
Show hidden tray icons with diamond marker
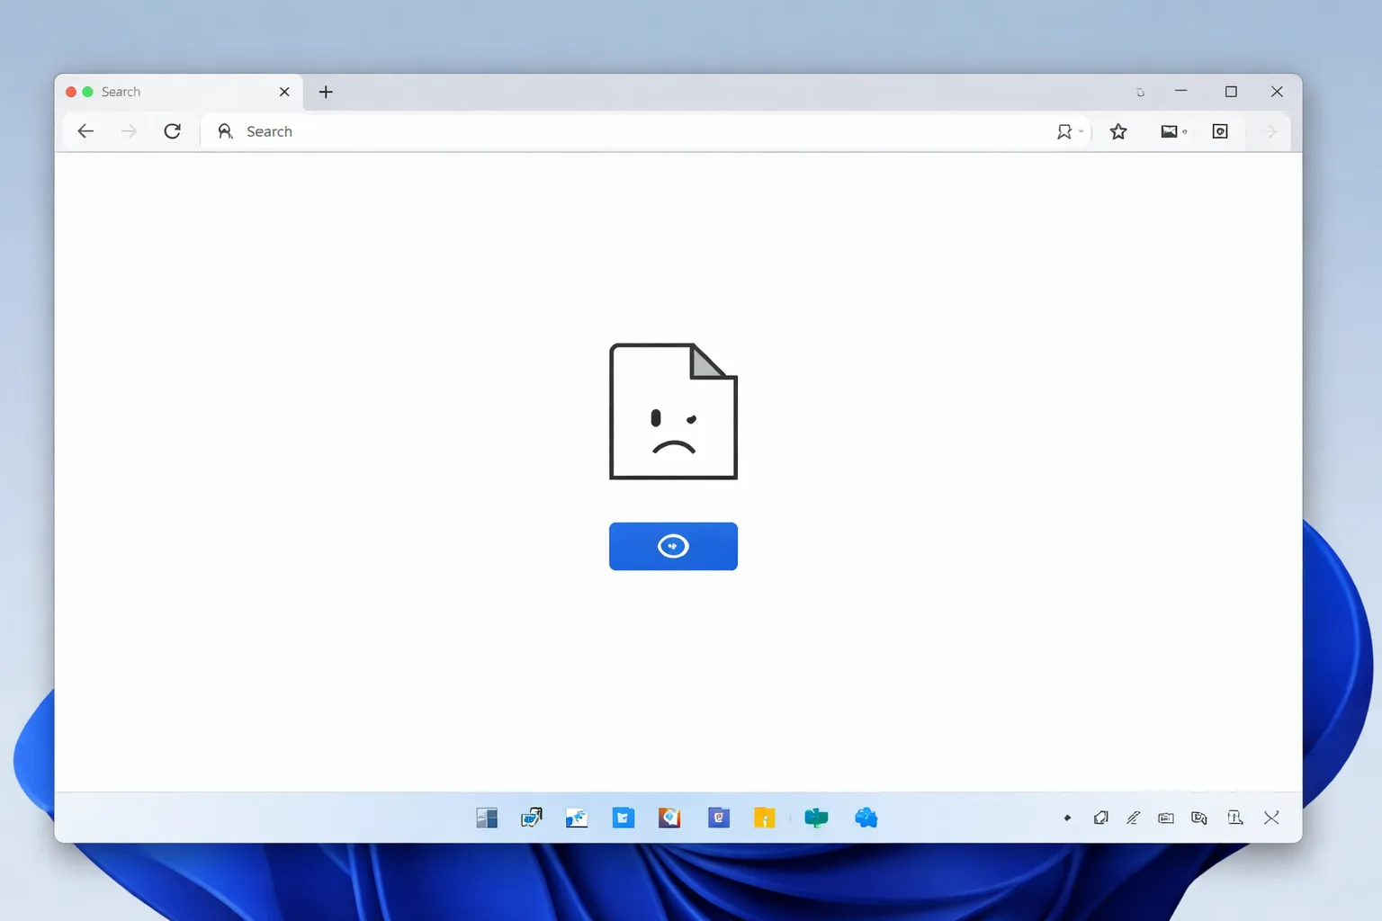(x=1067, y=818)
